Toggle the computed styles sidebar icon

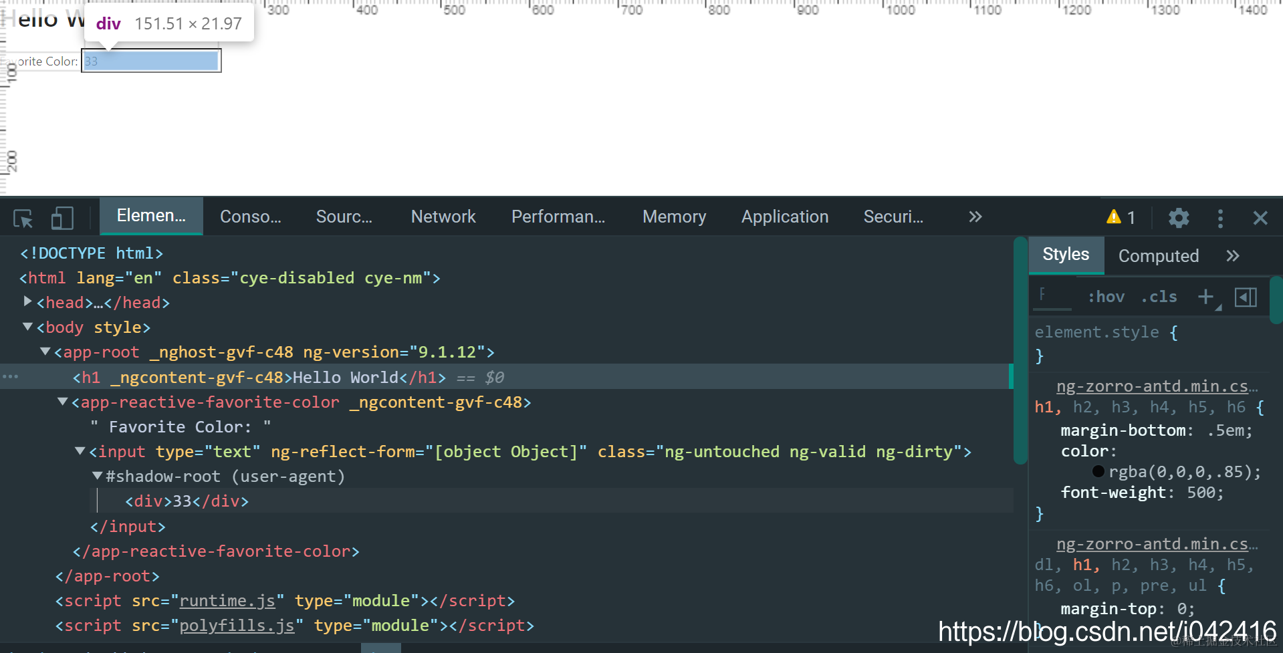click(x=1246, y=297)
